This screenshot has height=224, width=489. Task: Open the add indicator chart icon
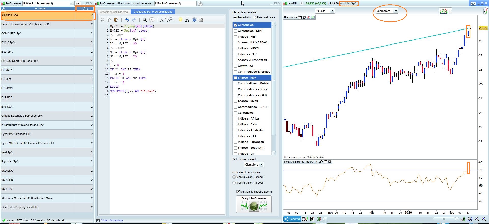[x=444, y=11]
